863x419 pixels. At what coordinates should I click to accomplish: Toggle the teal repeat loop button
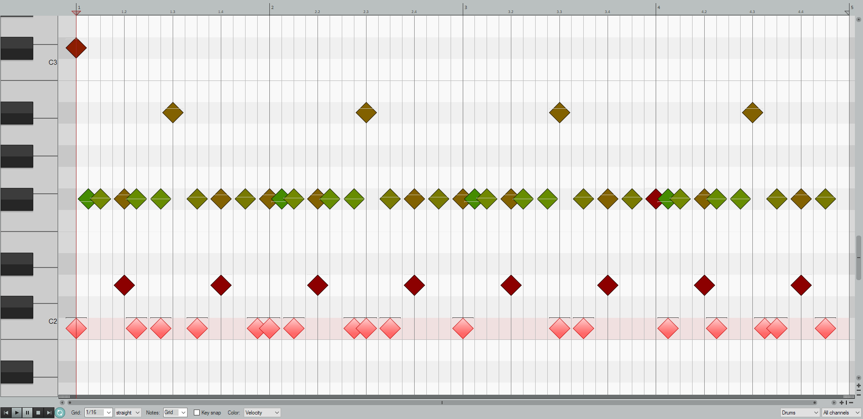60,412
